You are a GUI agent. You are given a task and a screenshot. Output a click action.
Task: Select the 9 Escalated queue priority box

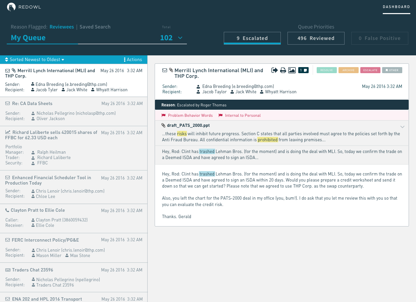[x=252, y=38]
